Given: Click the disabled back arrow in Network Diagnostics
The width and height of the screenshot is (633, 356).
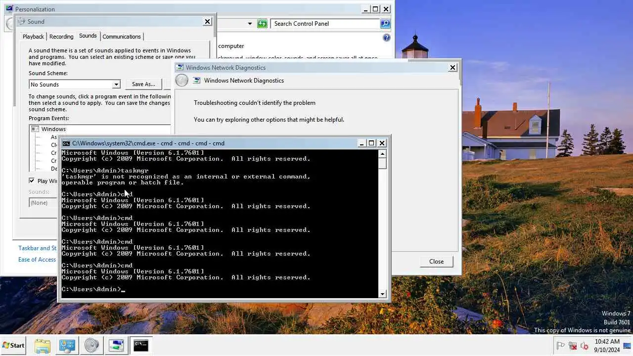Looking at the screenshot, I should [182, 81].
